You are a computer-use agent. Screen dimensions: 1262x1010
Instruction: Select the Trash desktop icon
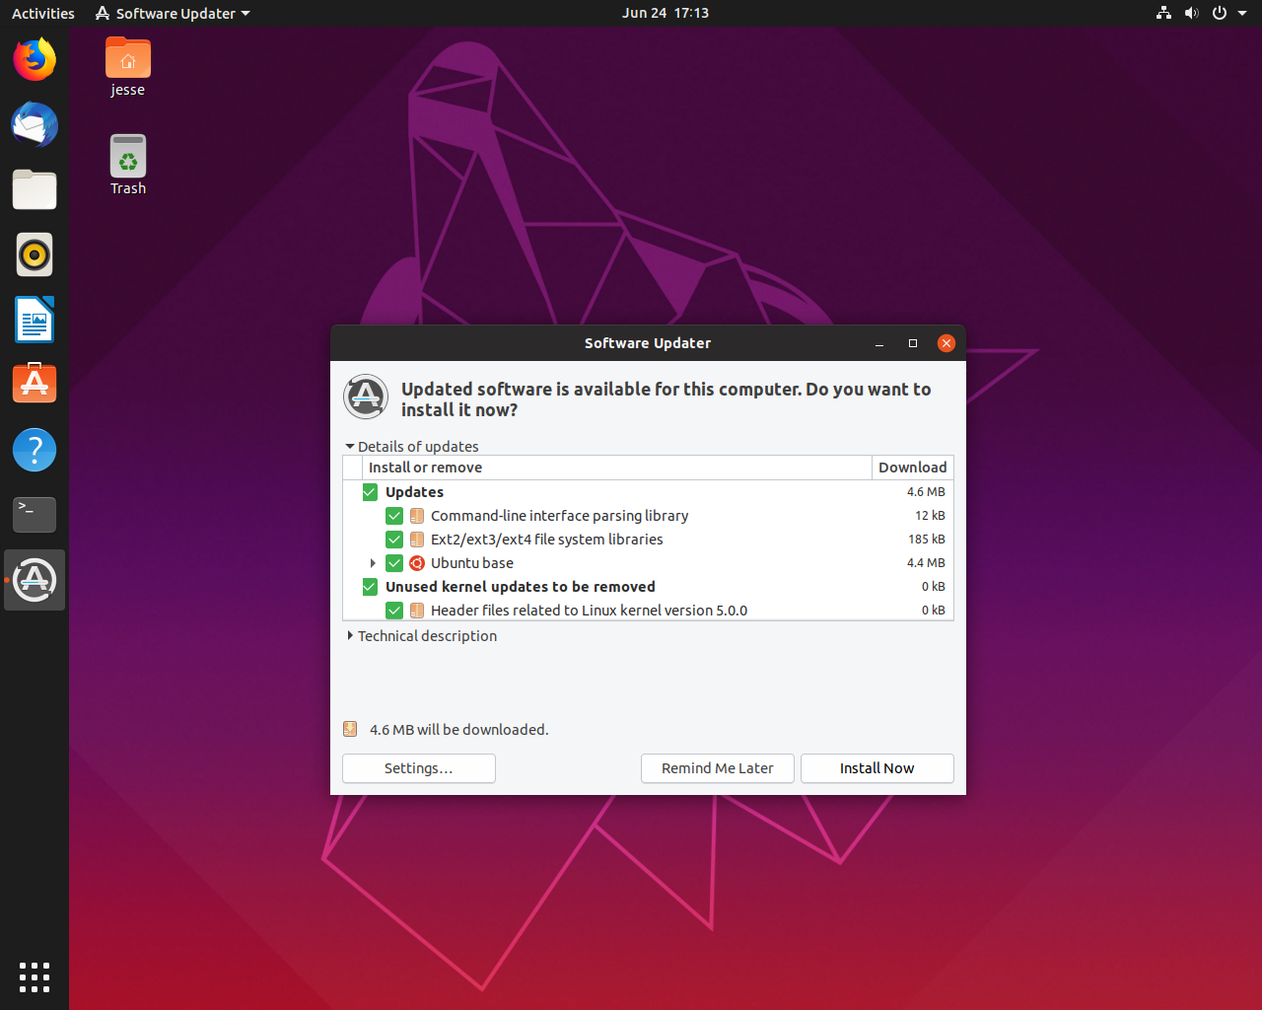[128, 165]
